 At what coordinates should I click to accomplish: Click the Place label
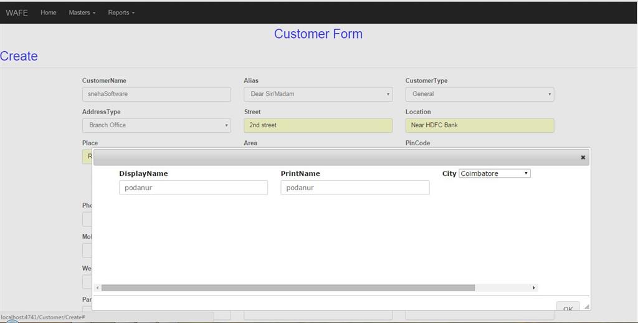tap(90, 143)
